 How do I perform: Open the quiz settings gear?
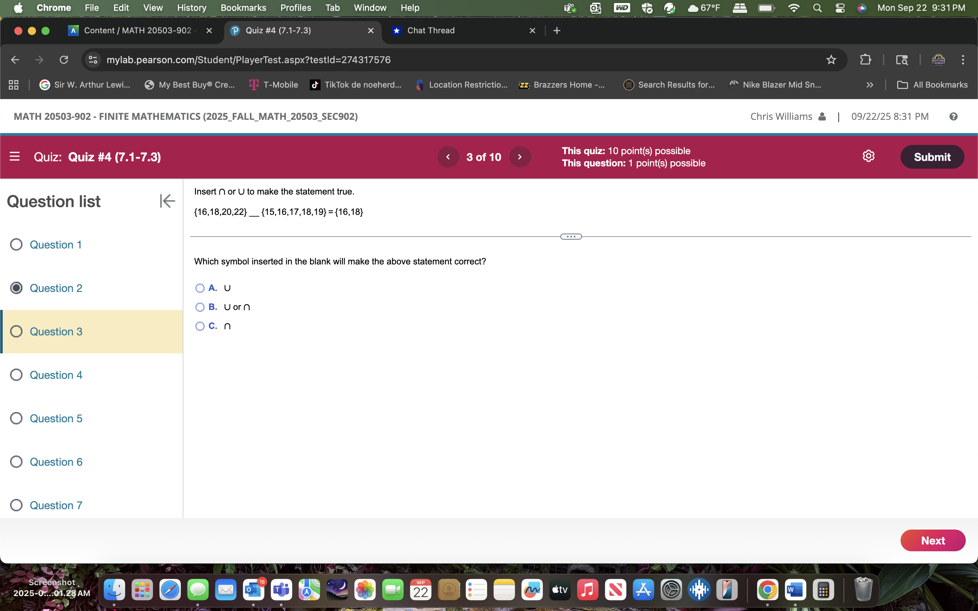click(x=868, y=156)
